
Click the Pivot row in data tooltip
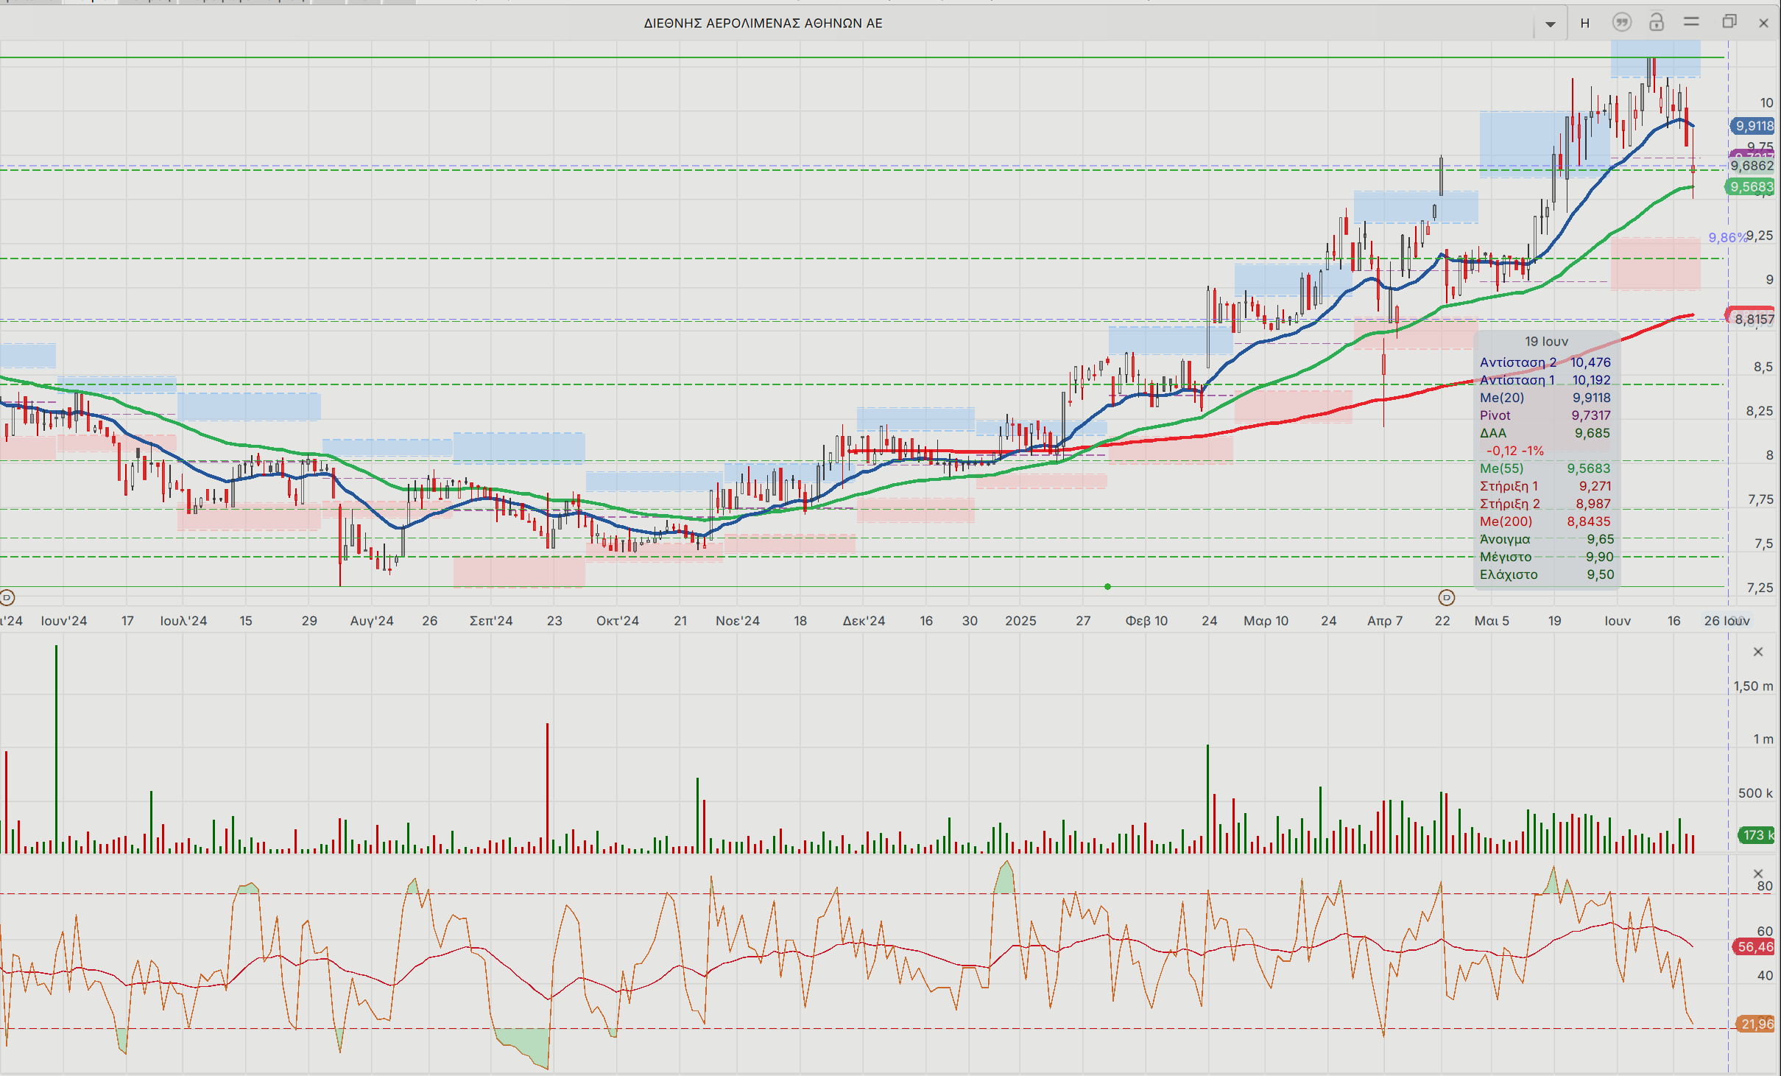pos(1545,415)
